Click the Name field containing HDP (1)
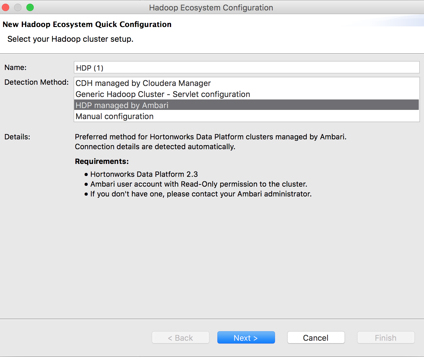 click(246, 68)
